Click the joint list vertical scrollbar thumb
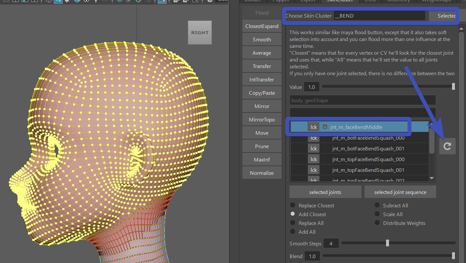This screenshot has width=466, height=263. pos(432,140)
